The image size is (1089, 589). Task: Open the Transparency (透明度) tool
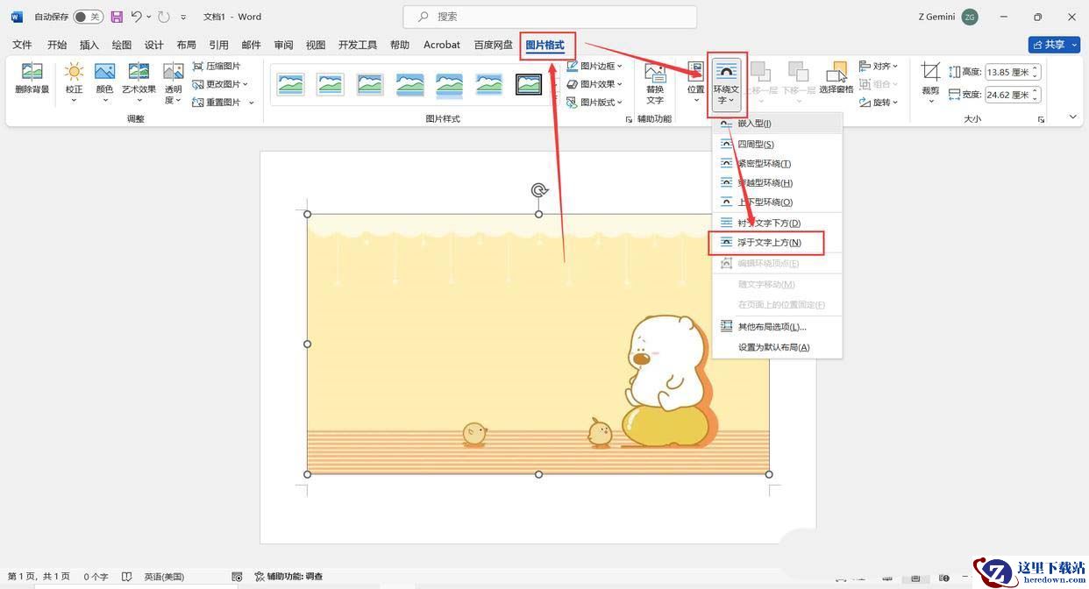[x=174, y=82]
